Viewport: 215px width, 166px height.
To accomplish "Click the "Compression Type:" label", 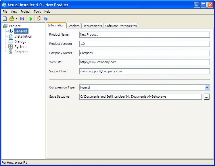I will (62, 87).
